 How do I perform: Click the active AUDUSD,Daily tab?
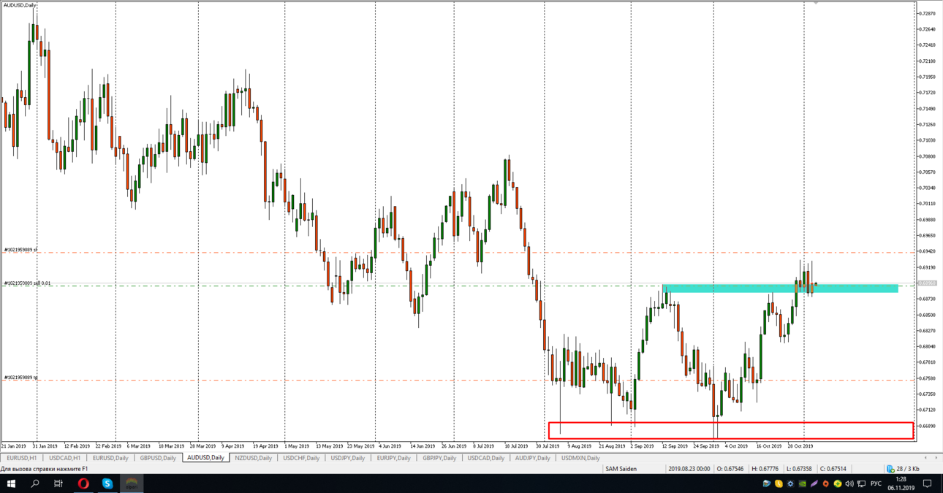tap(205, 458)
